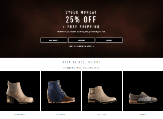163x119 pixels.
Task: Open the All-Day Wedge category link
Action: click(x=61, y=115)
